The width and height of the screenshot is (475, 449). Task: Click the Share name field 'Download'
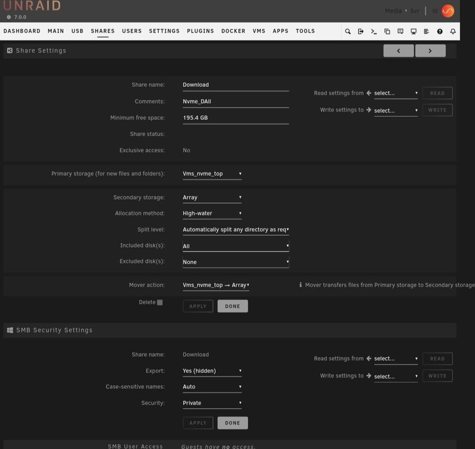(236, 85)
